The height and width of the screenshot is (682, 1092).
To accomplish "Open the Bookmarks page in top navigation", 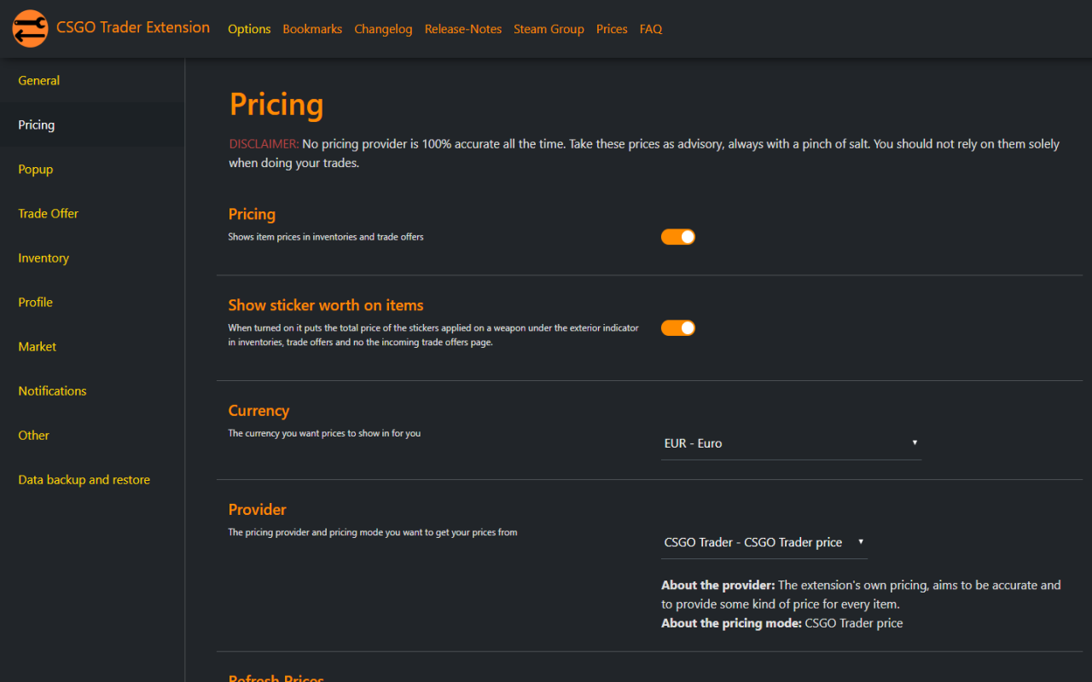I will pos(312,29).
